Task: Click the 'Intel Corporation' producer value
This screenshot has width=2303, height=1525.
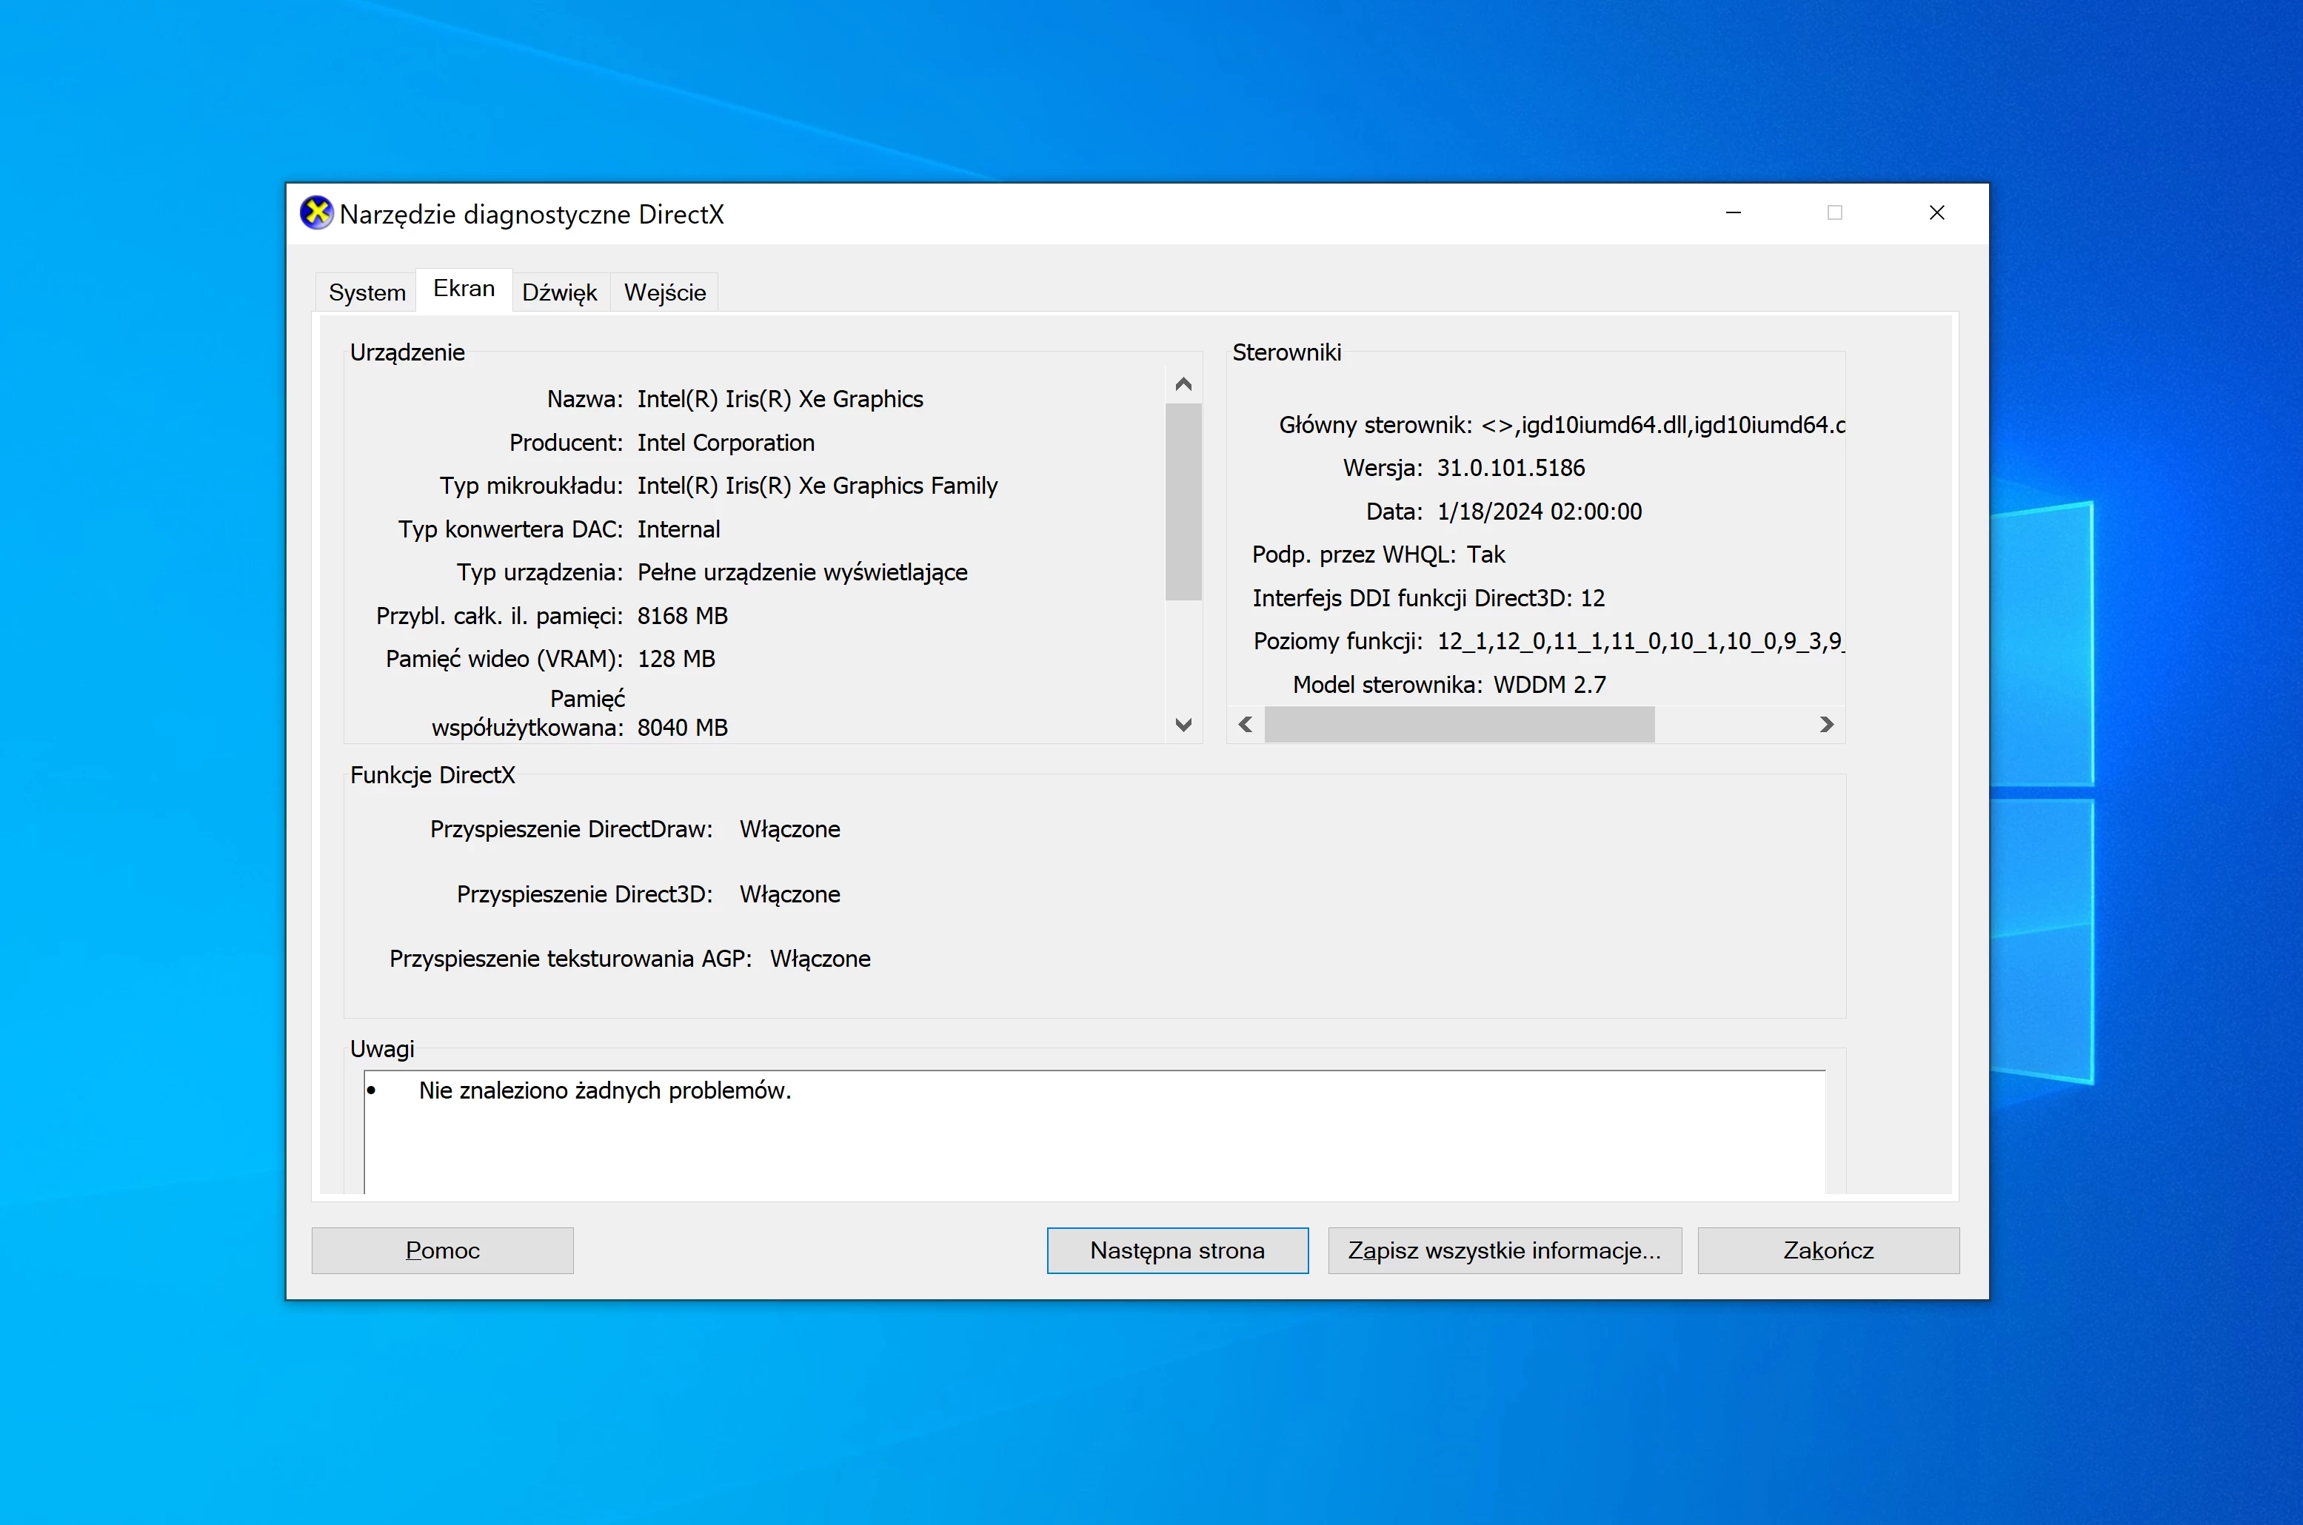Action: [726, 443]
